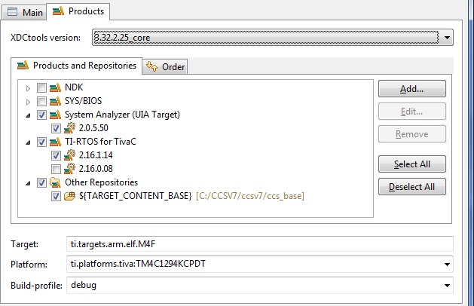Check the NDK checkbox
Screen dimensions: 474x306
[x=41, y=88]
